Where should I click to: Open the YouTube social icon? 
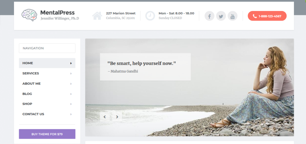[232, 16]
